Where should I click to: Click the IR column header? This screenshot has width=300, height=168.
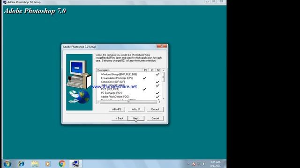coord(152,70)
